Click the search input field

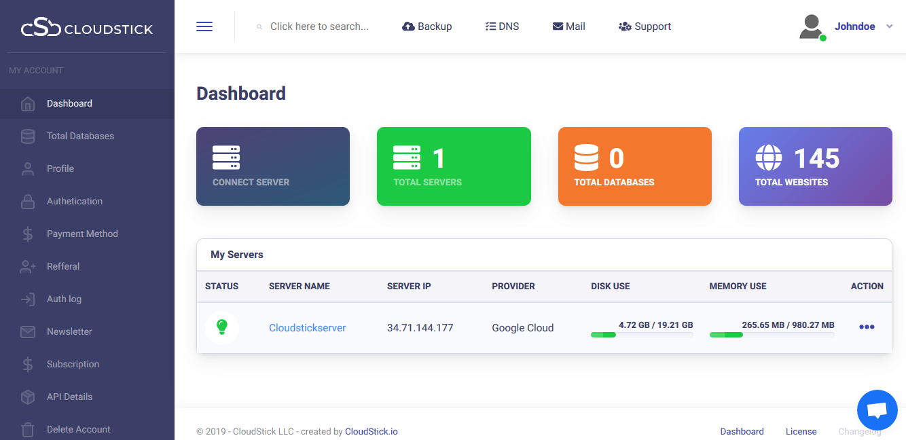(319, 26)
